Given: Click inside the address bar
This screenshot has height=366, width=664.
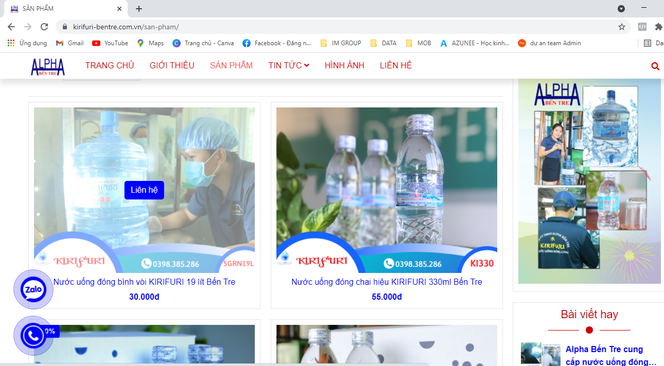Looking at the screenshot, I should 206,26.
